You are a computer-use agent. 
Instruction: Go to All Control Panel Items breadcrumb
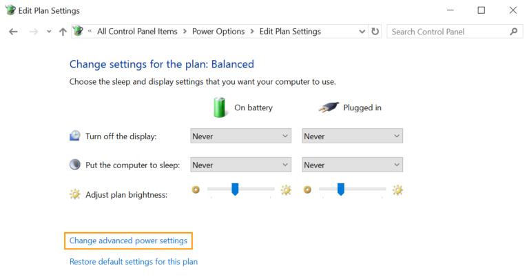coord(137,32)
